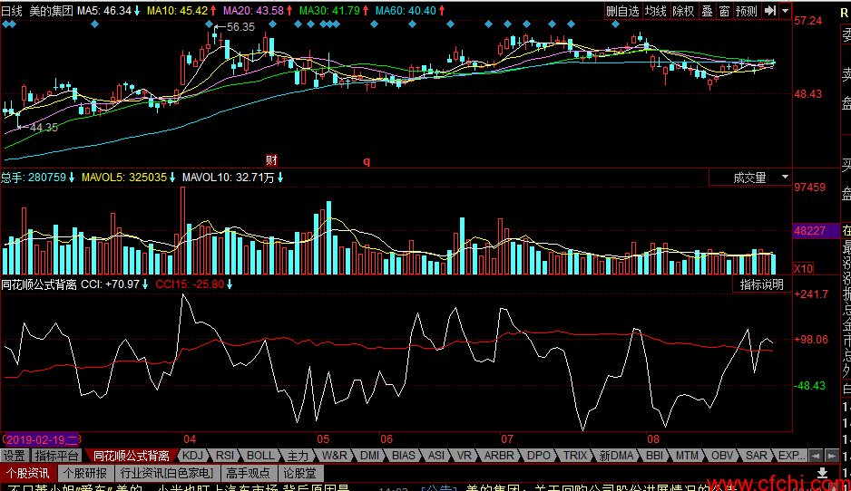Image resolution: width=851 pixels, height=491 pixels.
Task: Click the MAVOL5: 325035 label
Action: [x=124, y=178]
